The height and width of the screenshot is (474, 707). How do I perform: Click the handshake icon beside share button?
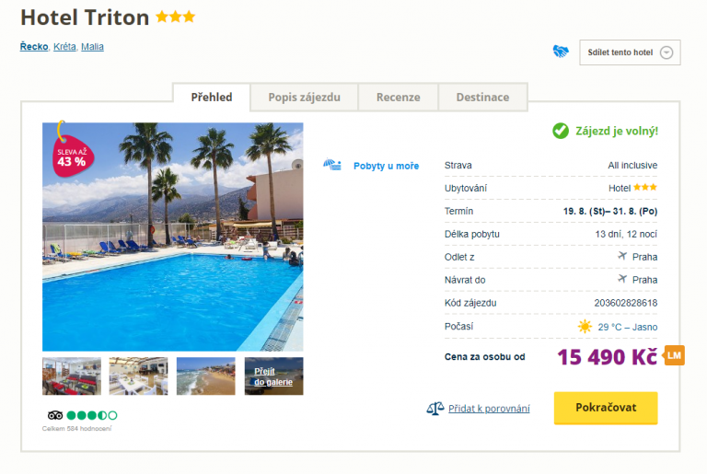(x=561, y=52)
